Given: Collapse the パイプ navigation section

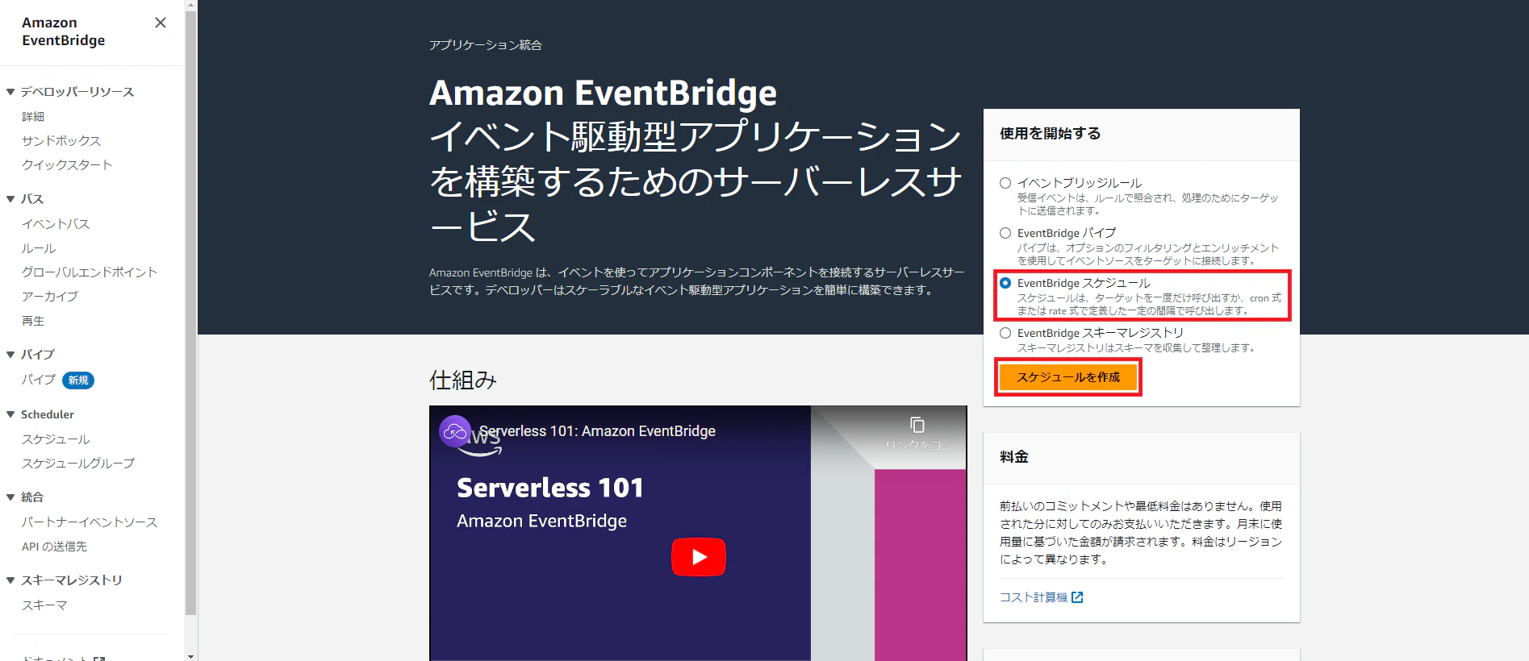Looking at the screenshot, I should [x=10, y=355].
